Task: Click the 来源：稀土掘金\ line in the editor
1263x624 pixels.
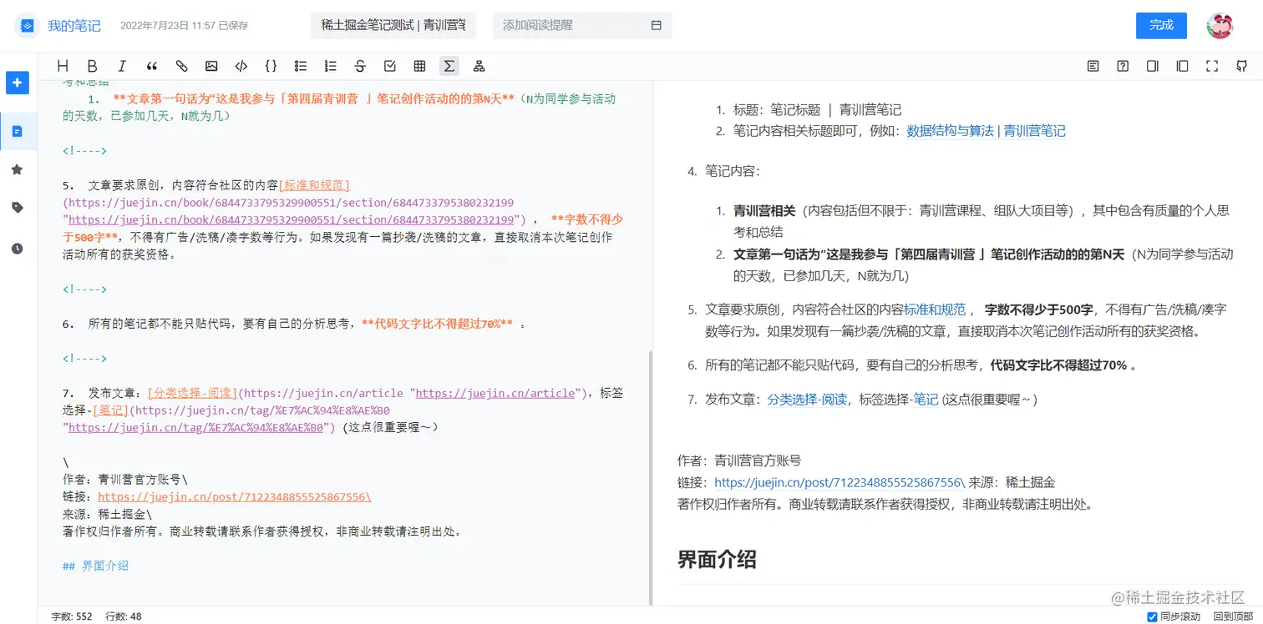Action: click(x=108, y=514)
